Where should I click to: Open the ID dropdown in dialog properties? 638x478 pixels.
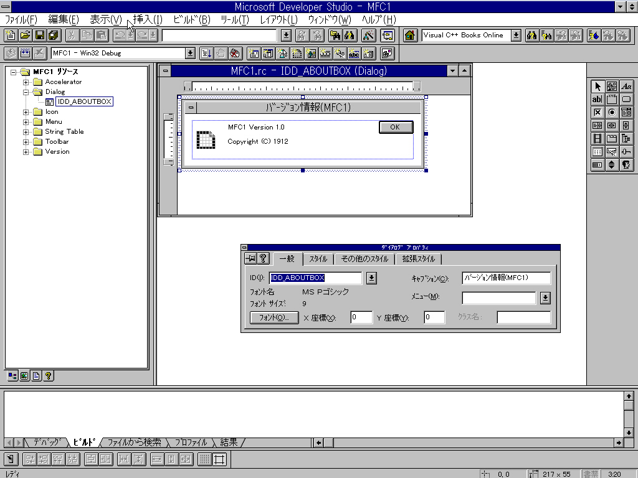tap(371, 278)
